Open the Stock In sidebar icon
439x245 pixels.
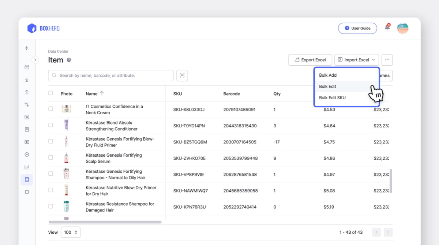pyautogui.click(x=26, y=79)
